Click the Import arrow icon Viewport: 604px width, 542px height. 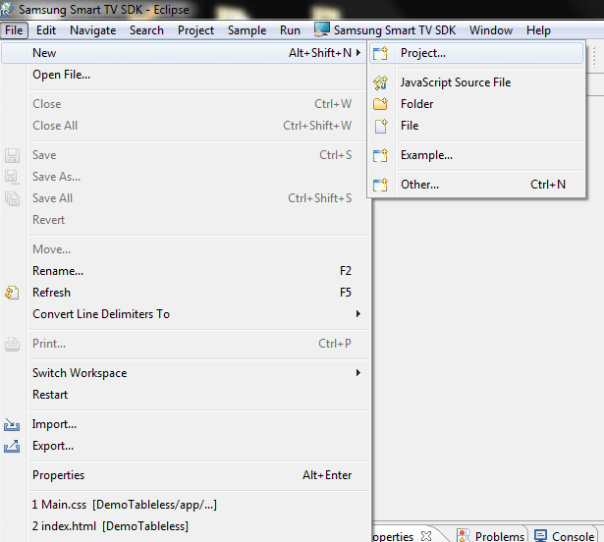[x=12, y=424]
